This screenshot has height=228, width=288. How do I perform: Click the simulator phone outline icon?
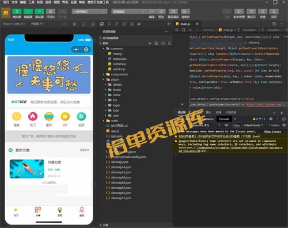pos(84,24)
